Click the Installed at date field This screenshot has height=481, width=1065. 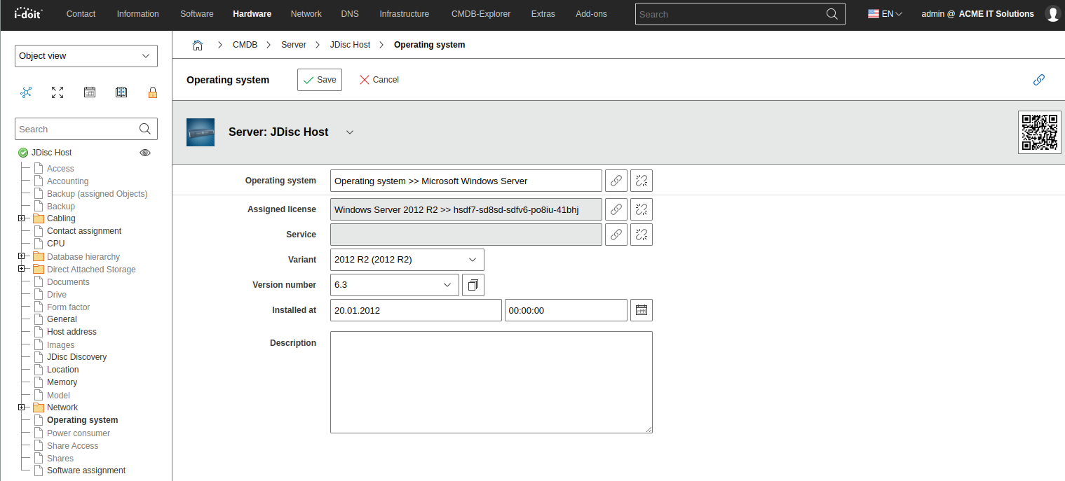[x=416, y=310]
